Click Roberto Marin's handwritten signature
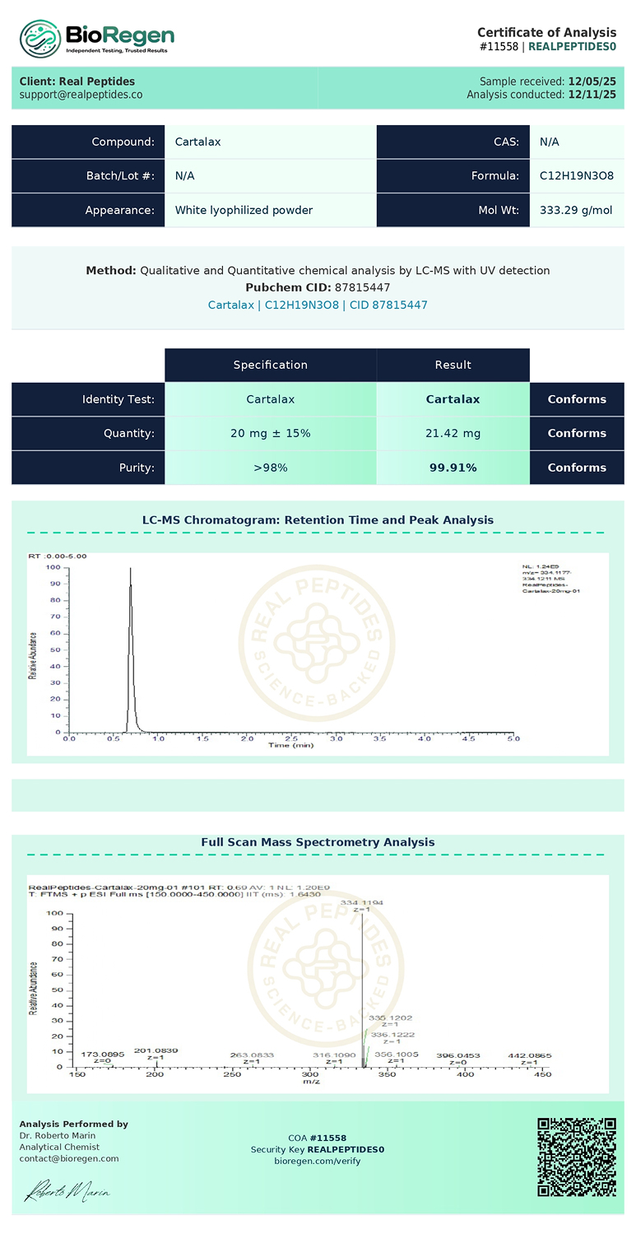The width and height of the screenshot is (636, 1234). [67, 1190]
